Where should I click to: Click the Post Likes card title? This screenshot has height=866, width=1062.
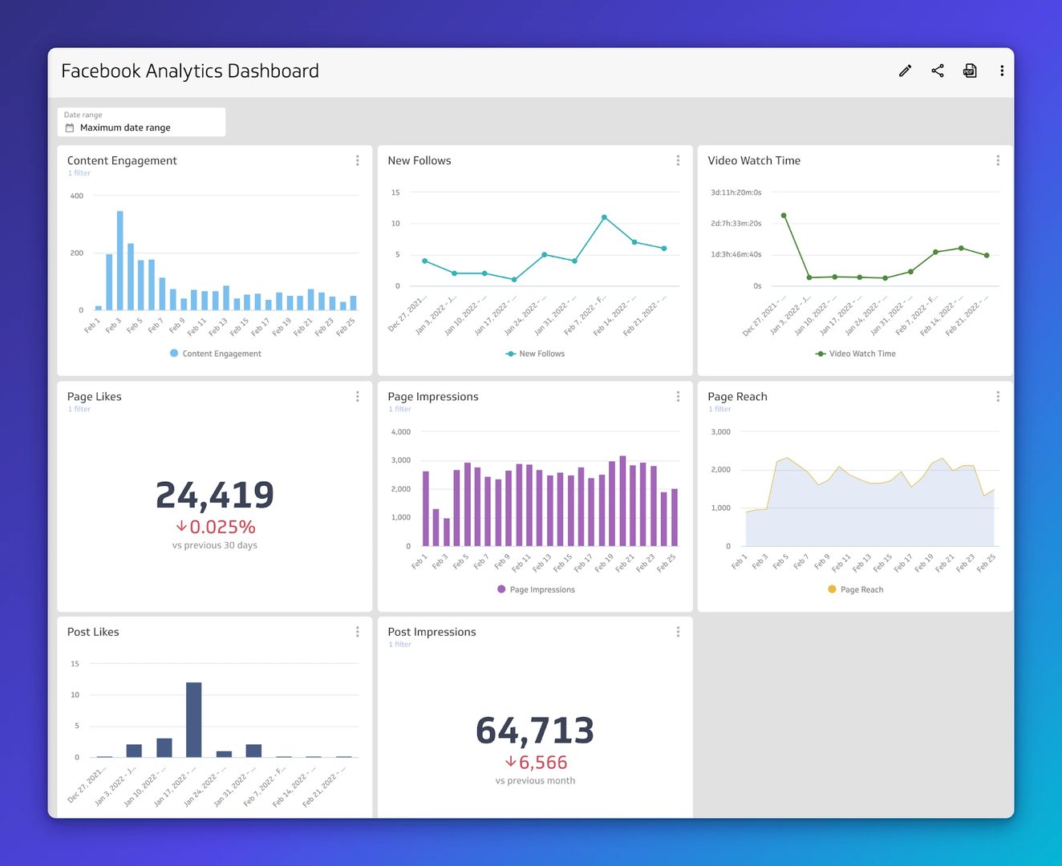pyautogui.click(x=93, y=632)
